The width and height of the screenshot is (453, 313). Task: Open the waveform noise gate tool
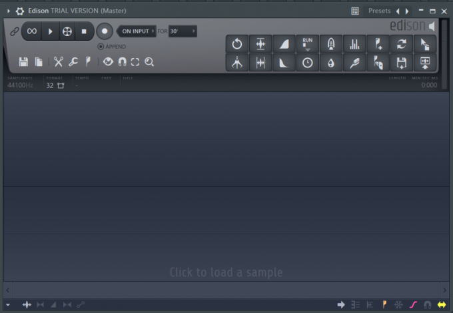(260, 63)
